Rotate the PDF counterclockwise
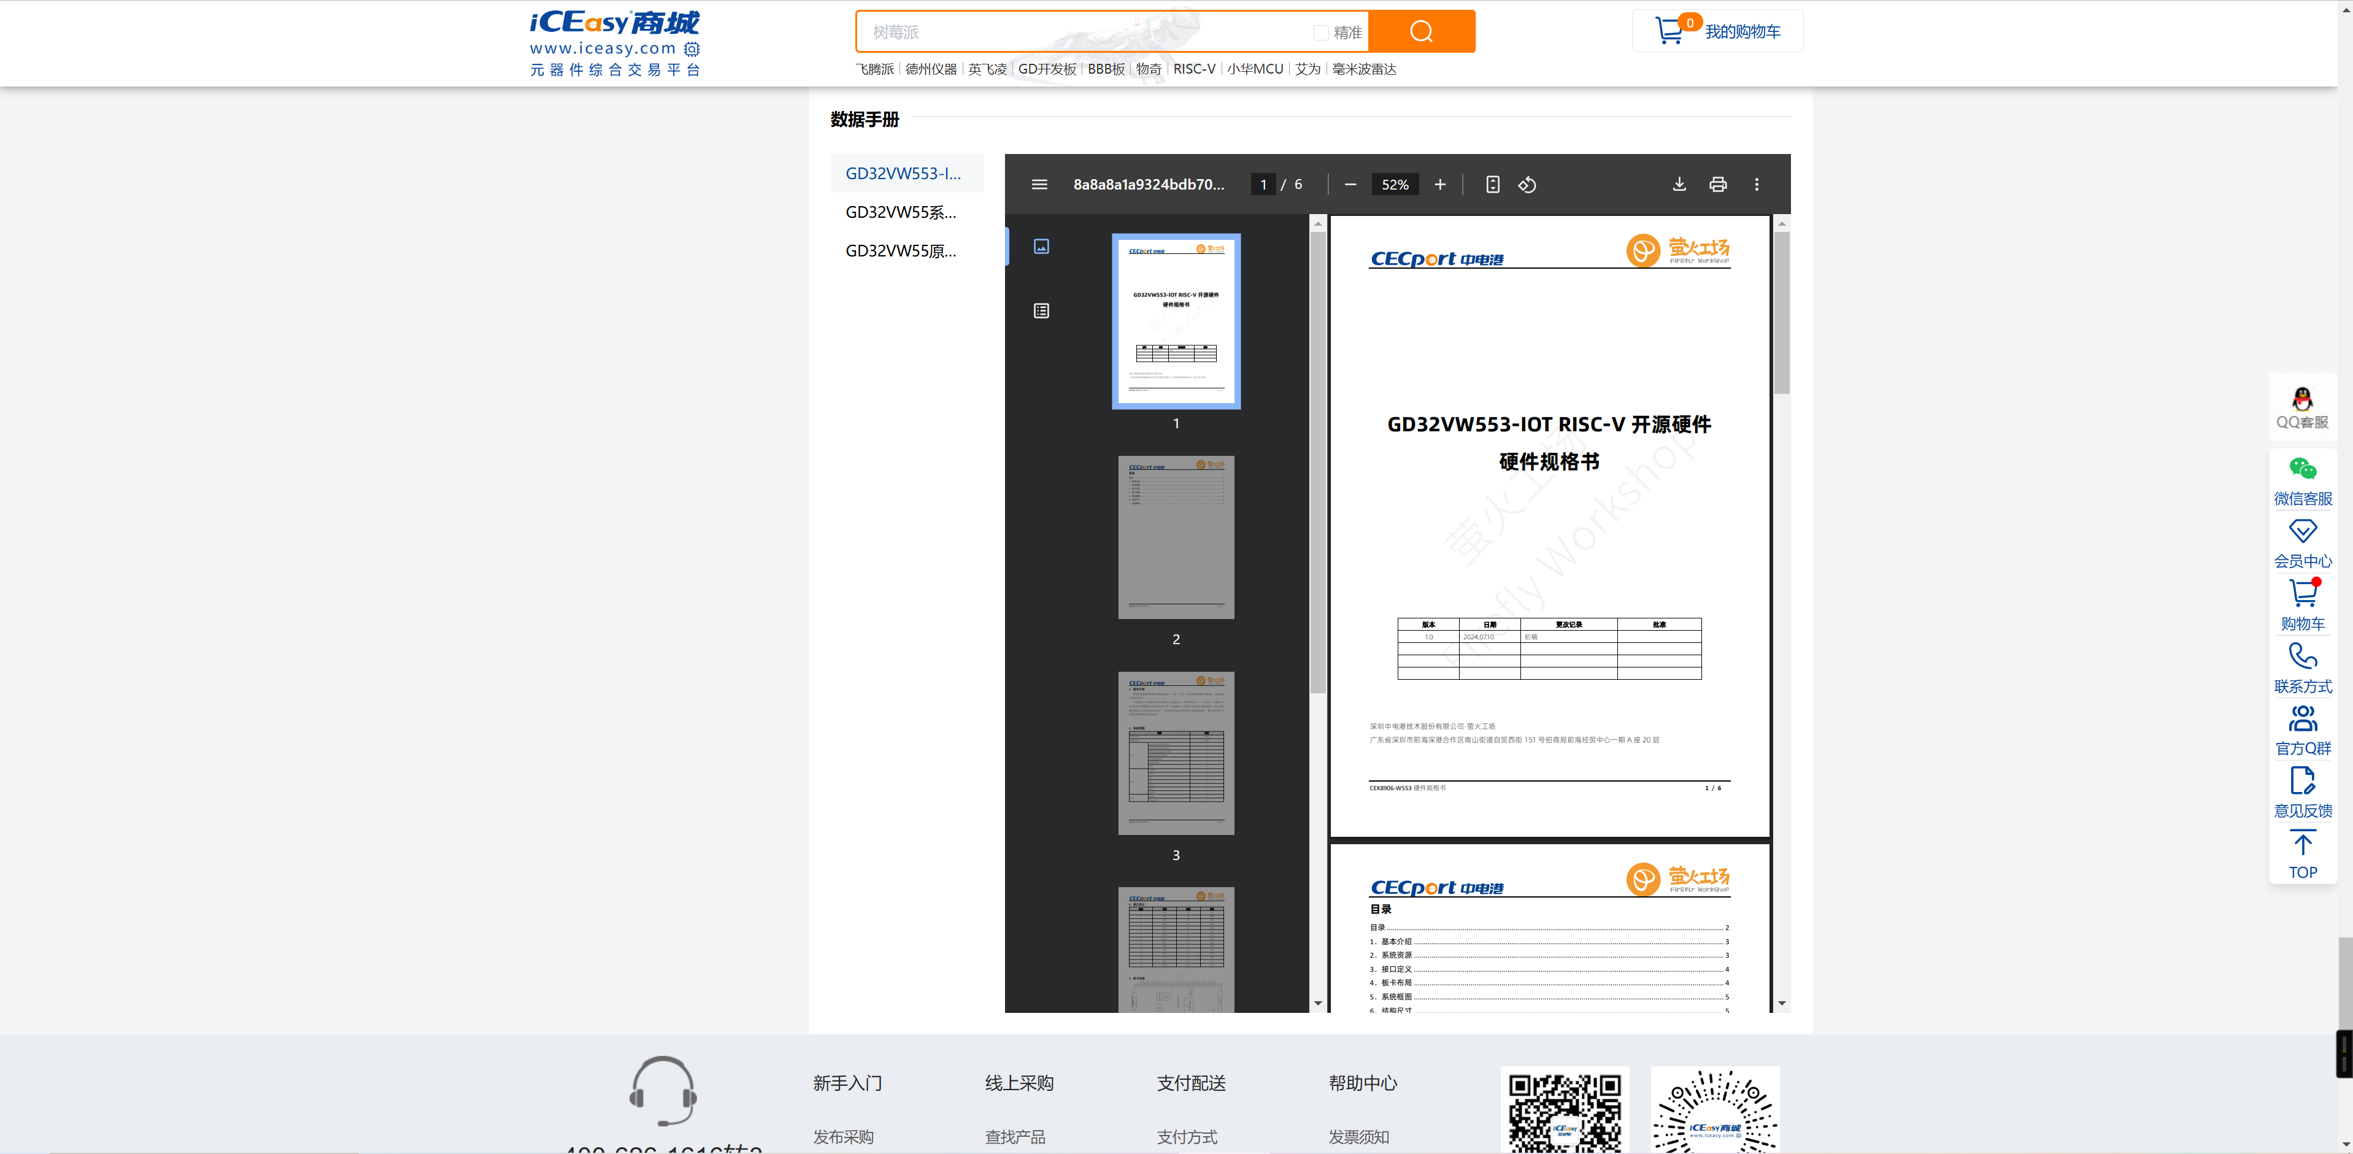This screenshot has height=1154, width=2353. click(x=1527, y=185)
